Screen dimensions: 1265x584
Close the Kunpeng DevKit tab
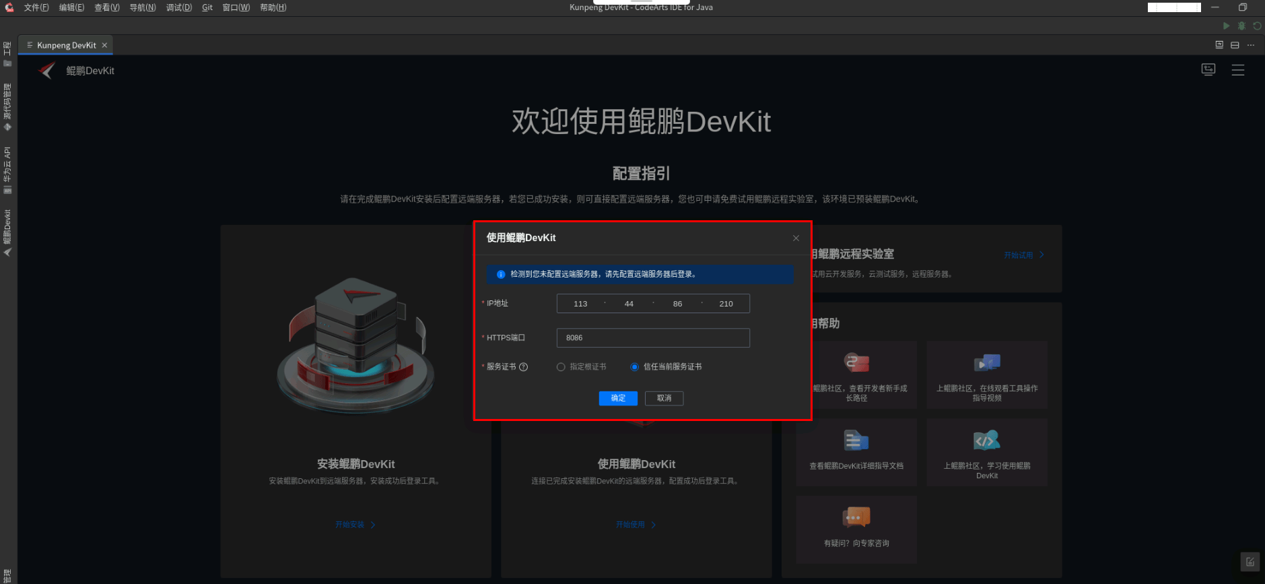click(x=104, y=45)
